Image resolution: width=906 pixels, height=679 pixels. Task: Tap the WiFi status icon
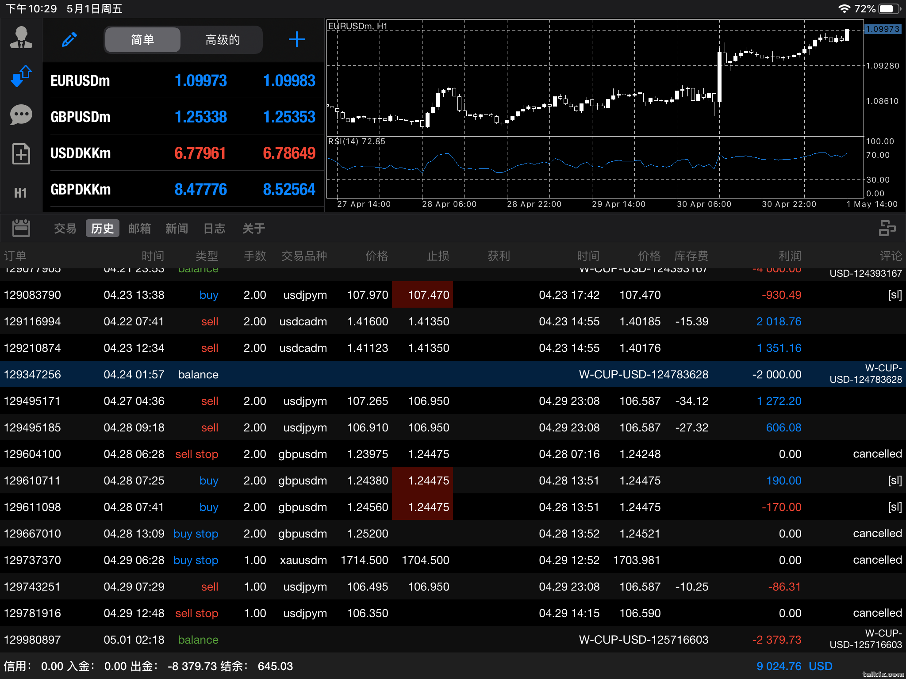tap(844, 8)
